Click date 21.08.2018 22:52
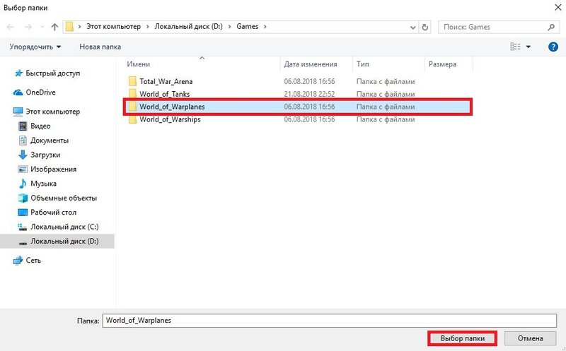This screenshot has width=566, height=351. [x=309, y=94]
